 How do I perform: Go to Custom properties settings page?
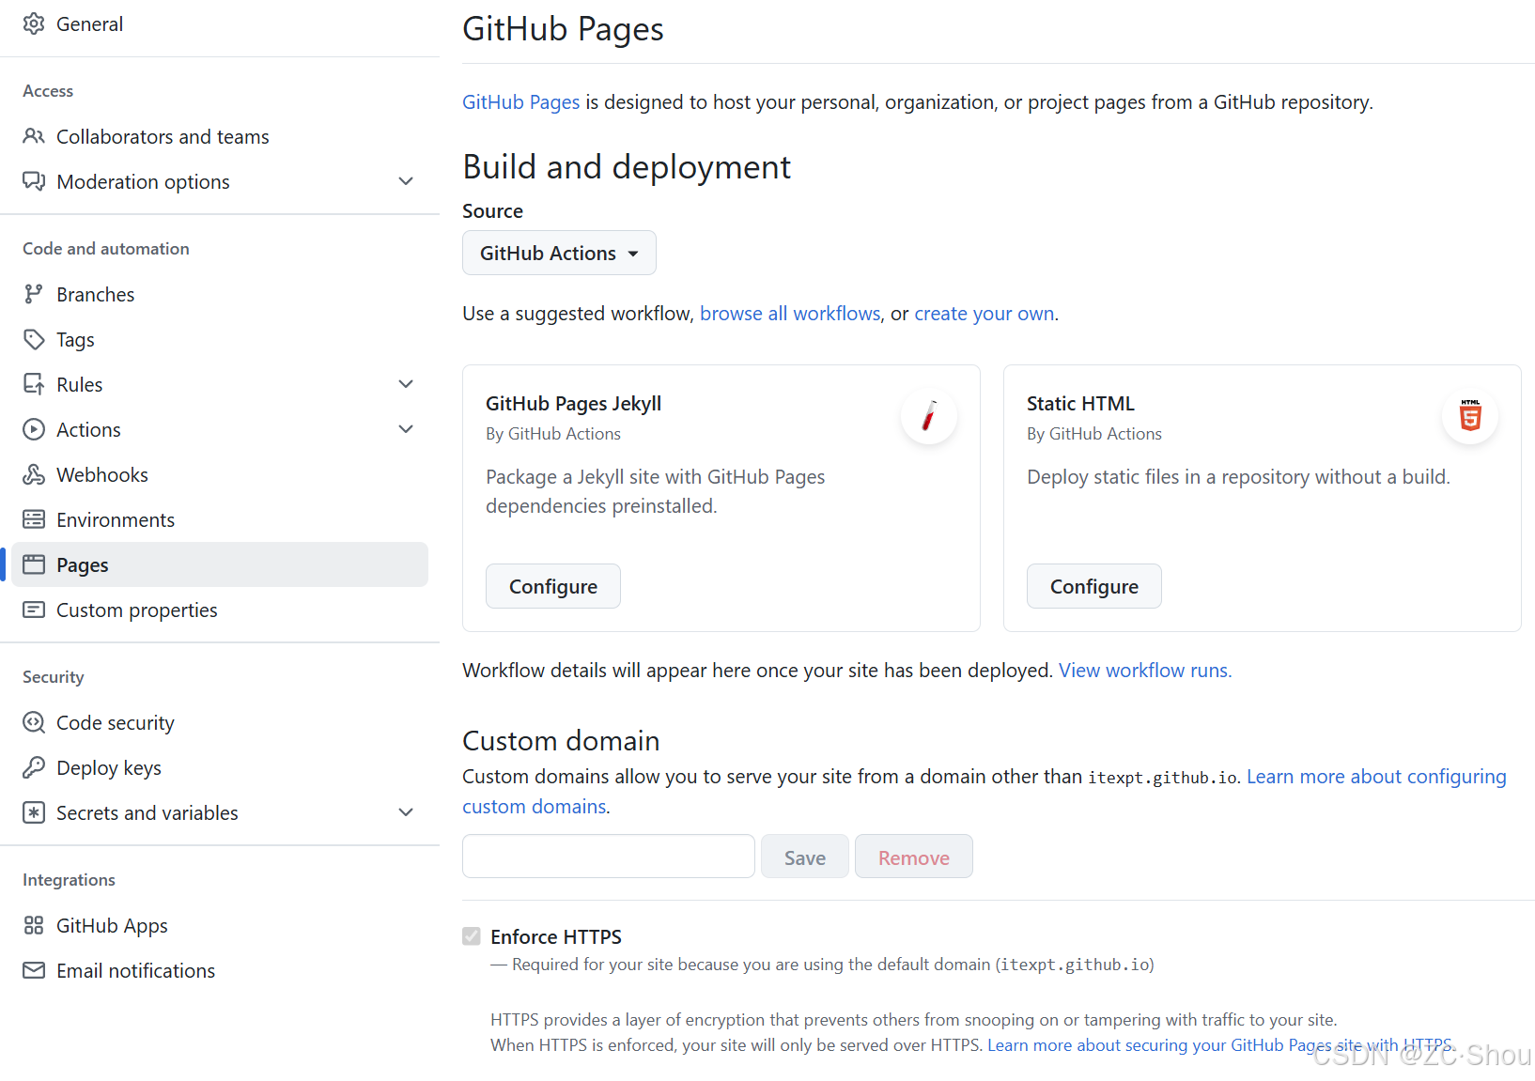(x=137, y=610)
